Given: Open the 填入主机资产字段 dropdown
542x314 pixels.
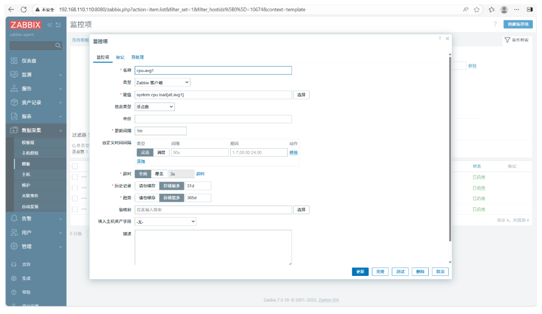Looking at the screenshot, I should coord(166,221).
